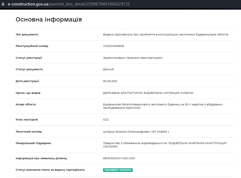Click 'Шпарук Микола Олександрович (АТ 002434)'
The image size is (241, 178).
136,132
